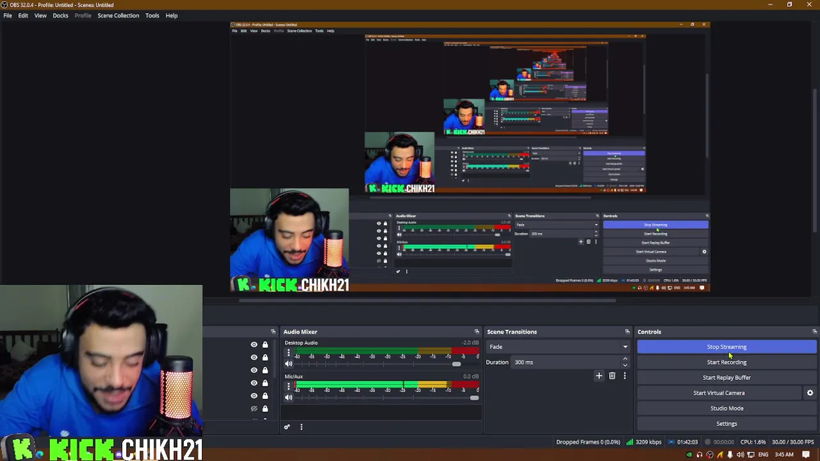Click the "-2.0 dB" Desktop Audio level text
The height and width of the screenshot is (461, 820).
point(471,343)
